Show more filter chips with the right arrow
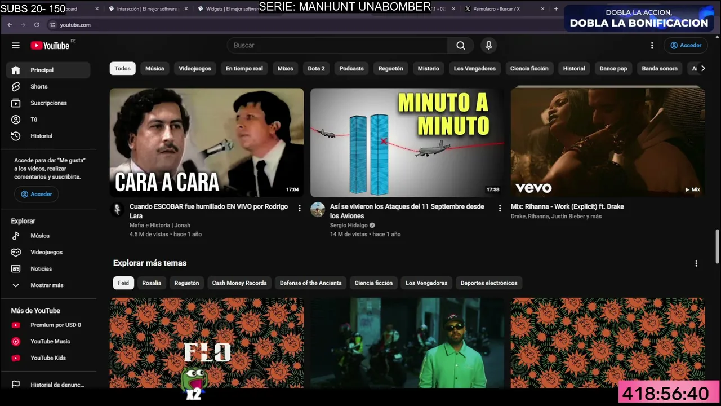Image resolution: width=721 pixels, height=406 pixels. pos(702,69)
